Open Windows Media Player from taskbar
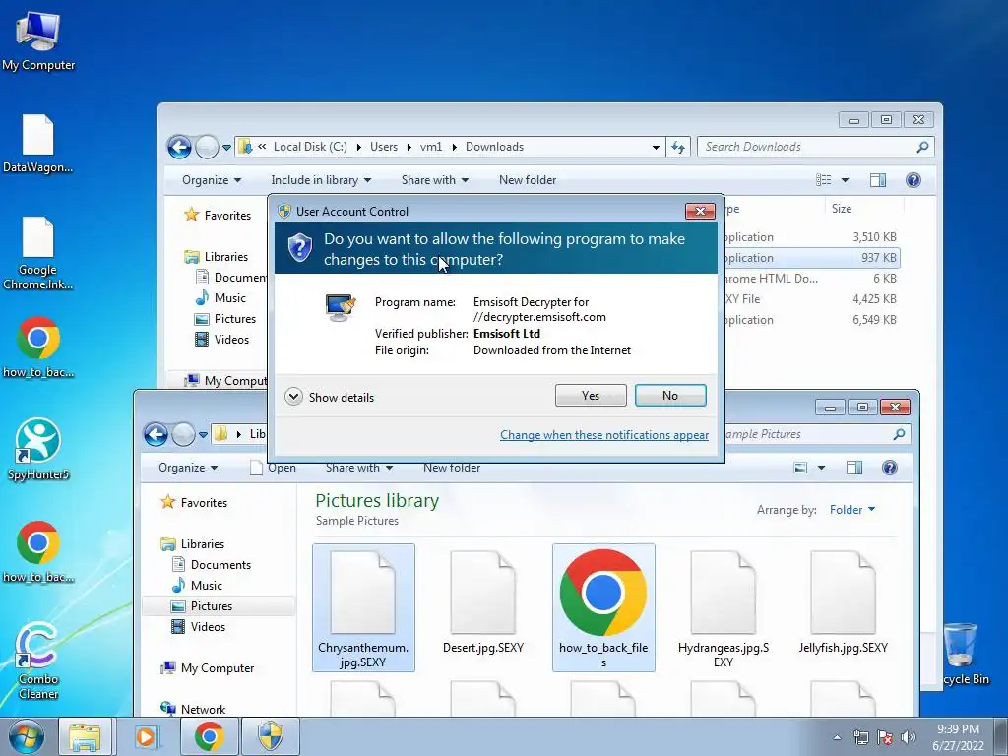The width and height of the screenshot is (1008, 756). tap(147, 736)
